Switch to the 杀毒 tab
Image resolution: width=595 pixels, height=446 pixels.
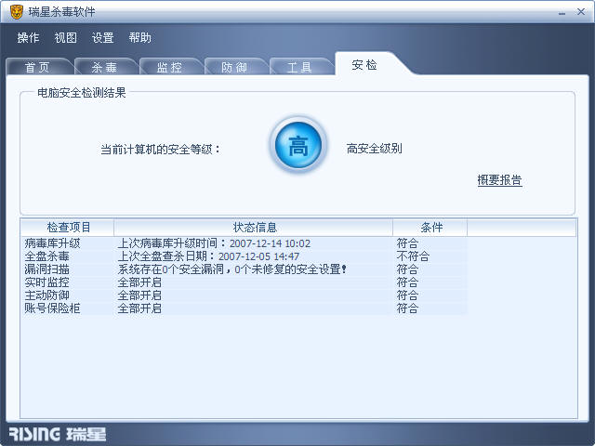click(x=104, y=67)
